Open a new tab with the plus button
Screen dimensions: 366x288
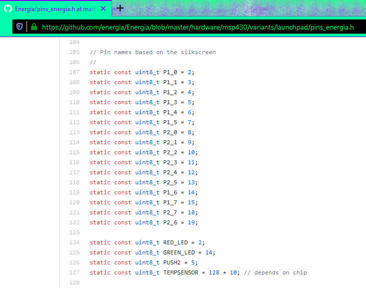tap(120, 8)
